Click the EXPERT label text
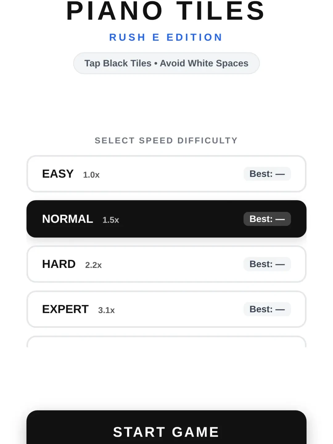Screen dimensions: 333x444 tap(65, 309)
